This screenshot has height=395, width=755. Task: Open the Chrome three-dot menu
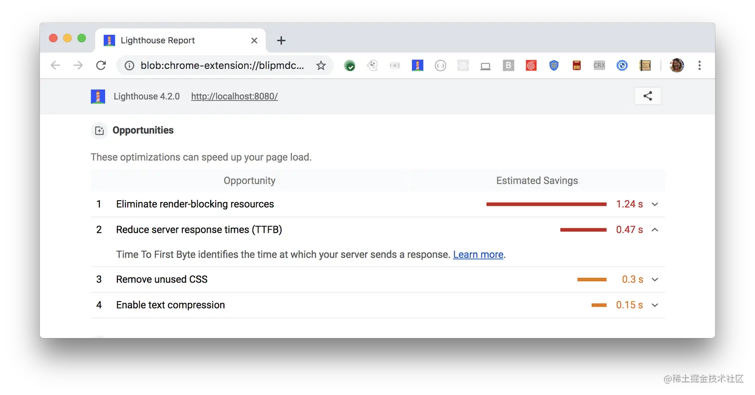(x=700, y=65)
